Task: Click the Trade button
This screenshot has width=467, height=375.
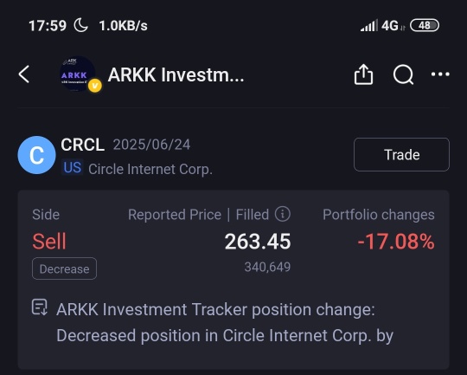Action: click(401, 154)
